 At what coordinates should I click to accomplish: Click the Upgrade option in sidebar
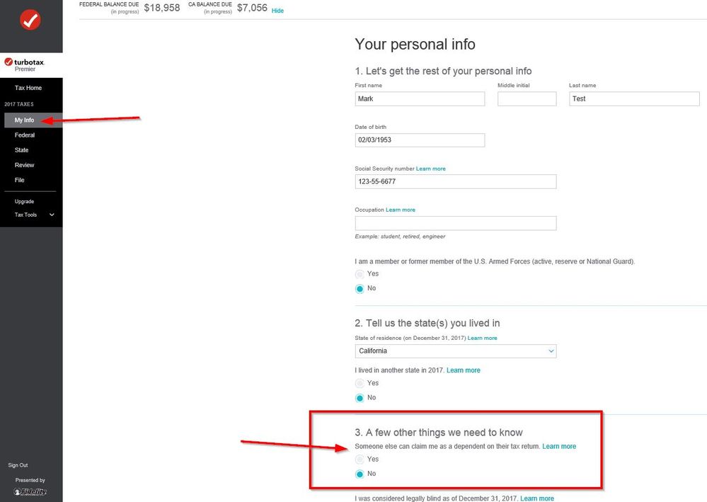pyautogui.click(x=24, y=202)
